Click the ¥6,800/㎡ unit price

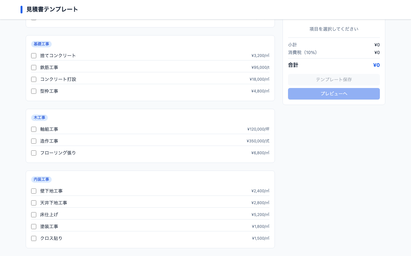[260, 153]
